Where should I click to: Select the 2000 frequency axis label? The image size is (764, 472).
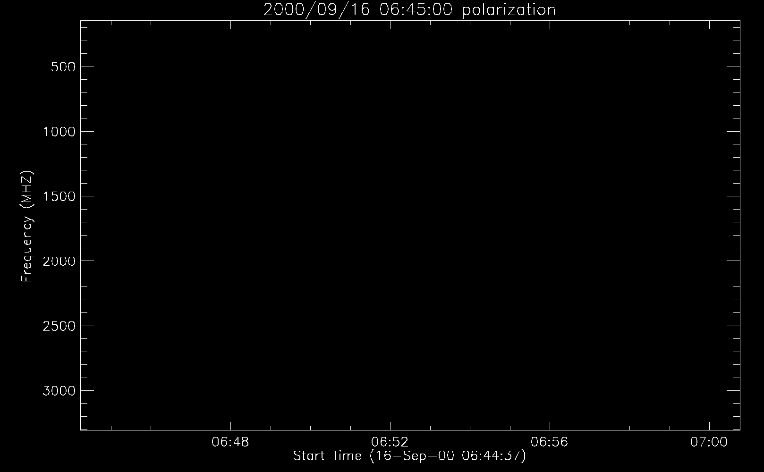coord(59,261)
